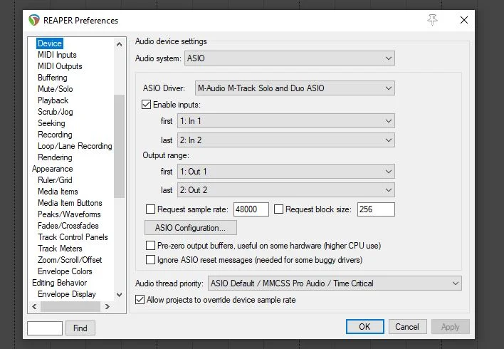This screenshot has height=349, width=504.
Task: Click the scroll right arrow of the tree's horizontal scrollbar
Action: [x=107, y=307]
